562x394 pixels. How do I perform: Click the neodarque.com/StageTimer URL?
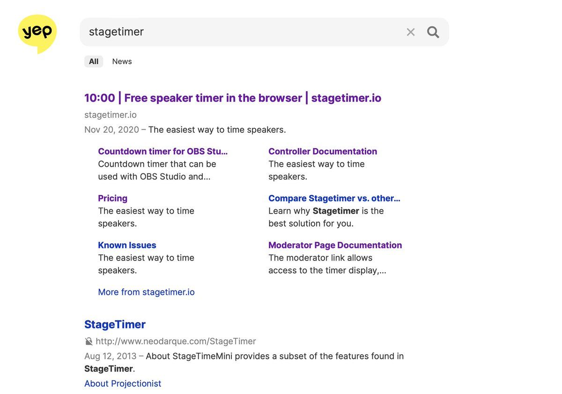pos(176,341)
